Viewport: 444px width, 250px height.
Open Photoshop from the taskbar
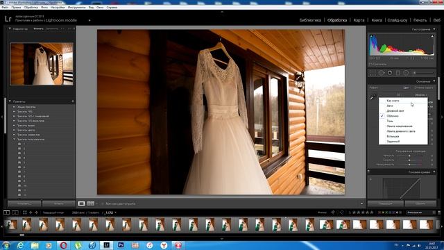point(121,245)
